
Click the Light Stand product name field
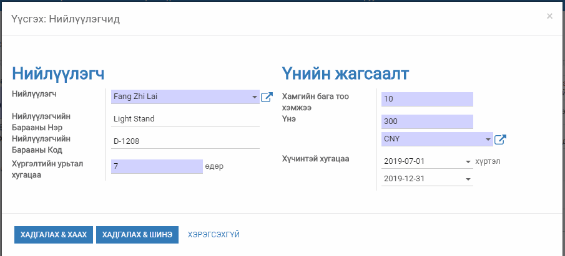pyautogui.click(x=184, y=118)
